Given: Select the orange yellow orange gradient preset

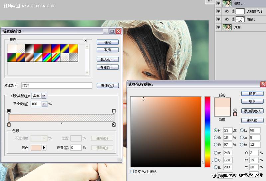Looking at the screenshot, I should click(x=73, y=48).
